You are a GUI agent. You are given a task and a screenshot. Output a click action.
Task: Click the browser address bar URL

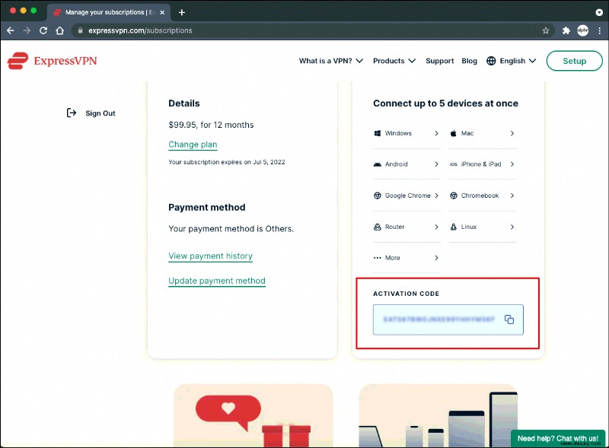point(140,30)
